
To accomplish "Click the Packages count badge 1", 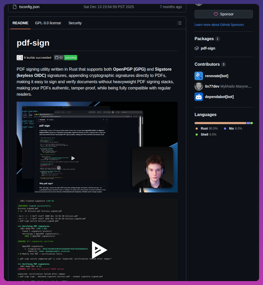I will [x=217, y=39].
